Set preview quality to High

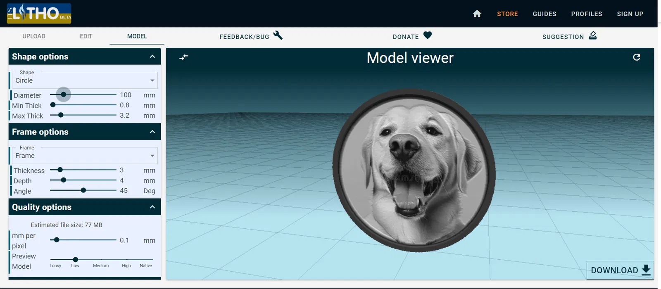pos(126,266)
